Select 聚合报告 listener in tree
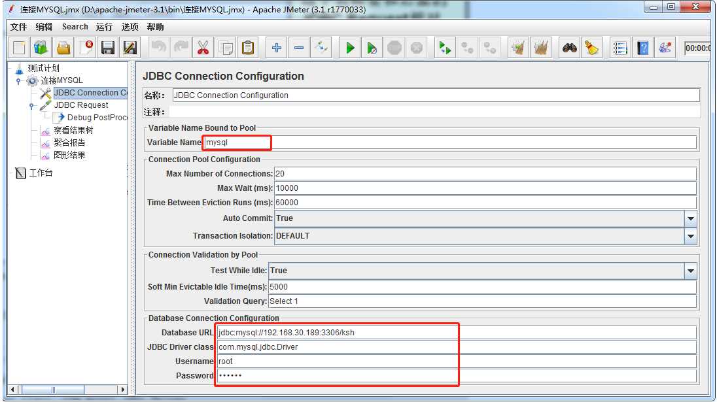This screenshot has width=717, height=402. point(69,142)
